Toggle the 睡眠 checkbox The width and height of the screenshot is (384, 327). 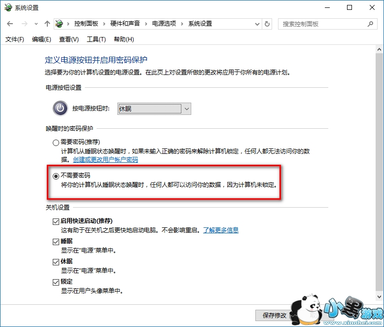click(56, 242)
